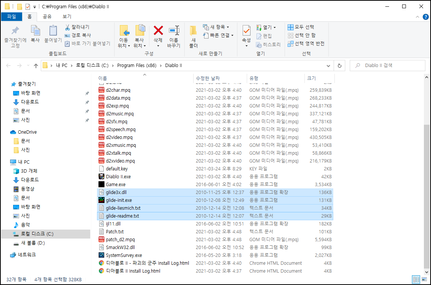Select the d2music.mpq file
Image resolution: width=431 pixels, height=285 pixels.
click(x=216, y=113)
